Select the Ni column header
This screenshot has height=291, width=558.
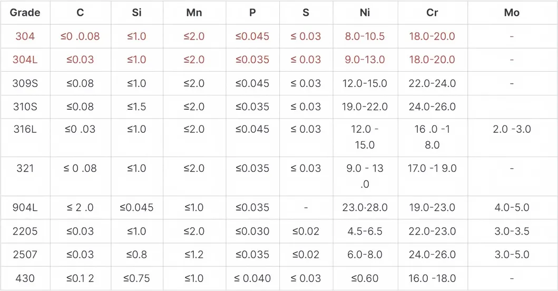click(x=365, y=13)
